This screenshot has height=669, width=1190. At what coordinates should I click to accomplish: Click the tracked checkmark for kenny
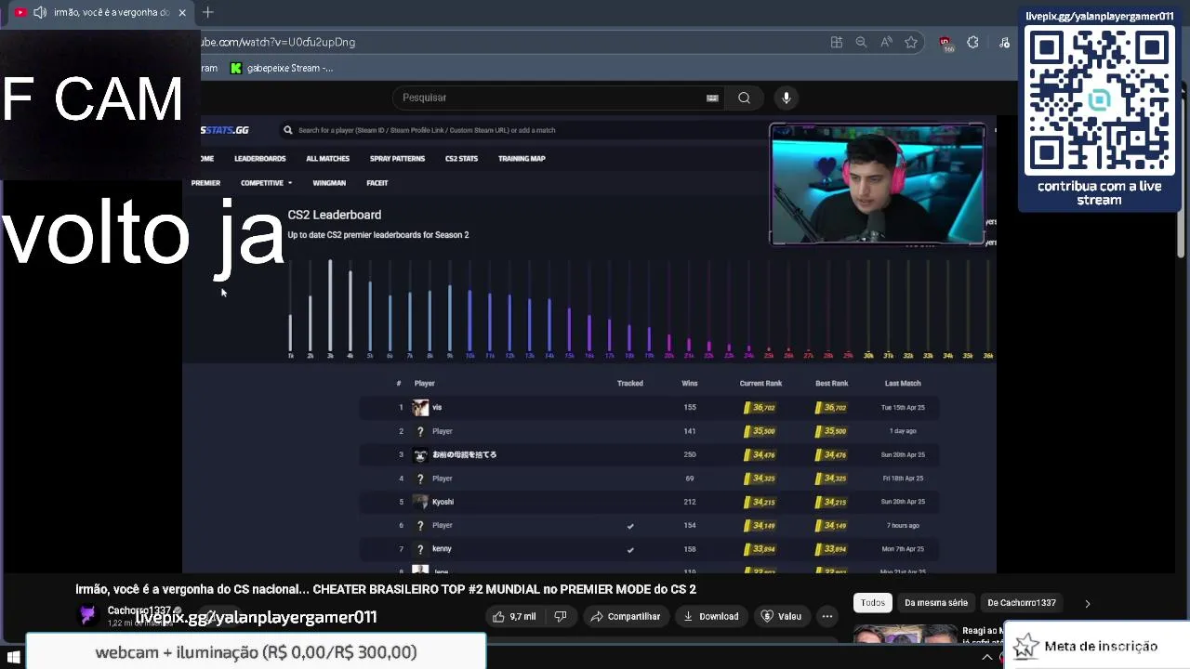[630, 549]
